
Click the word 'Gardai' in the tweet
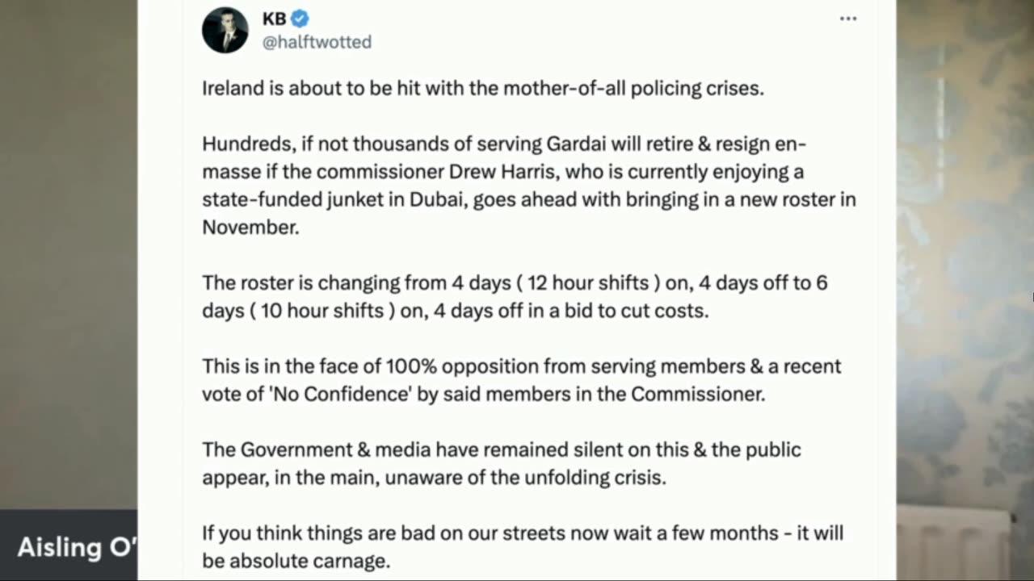coord(576,144)
